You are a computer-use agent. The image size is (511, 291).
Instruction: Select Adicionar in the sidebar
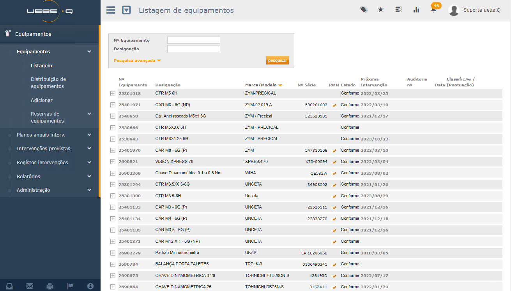(42, 100)
